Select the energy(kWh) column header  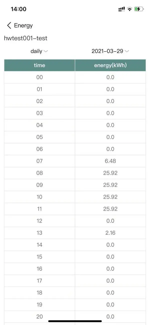coord(110,65)
